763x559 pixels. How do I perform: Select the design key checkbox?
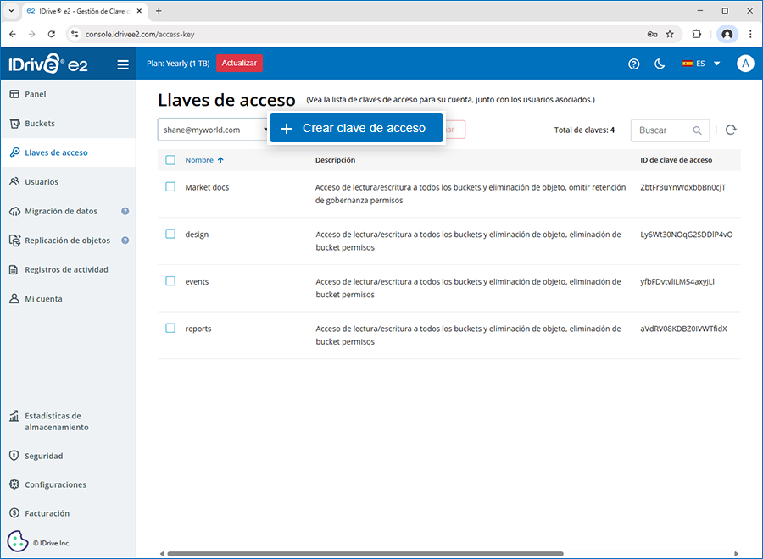pyautogui.click(x=170, y=234)
